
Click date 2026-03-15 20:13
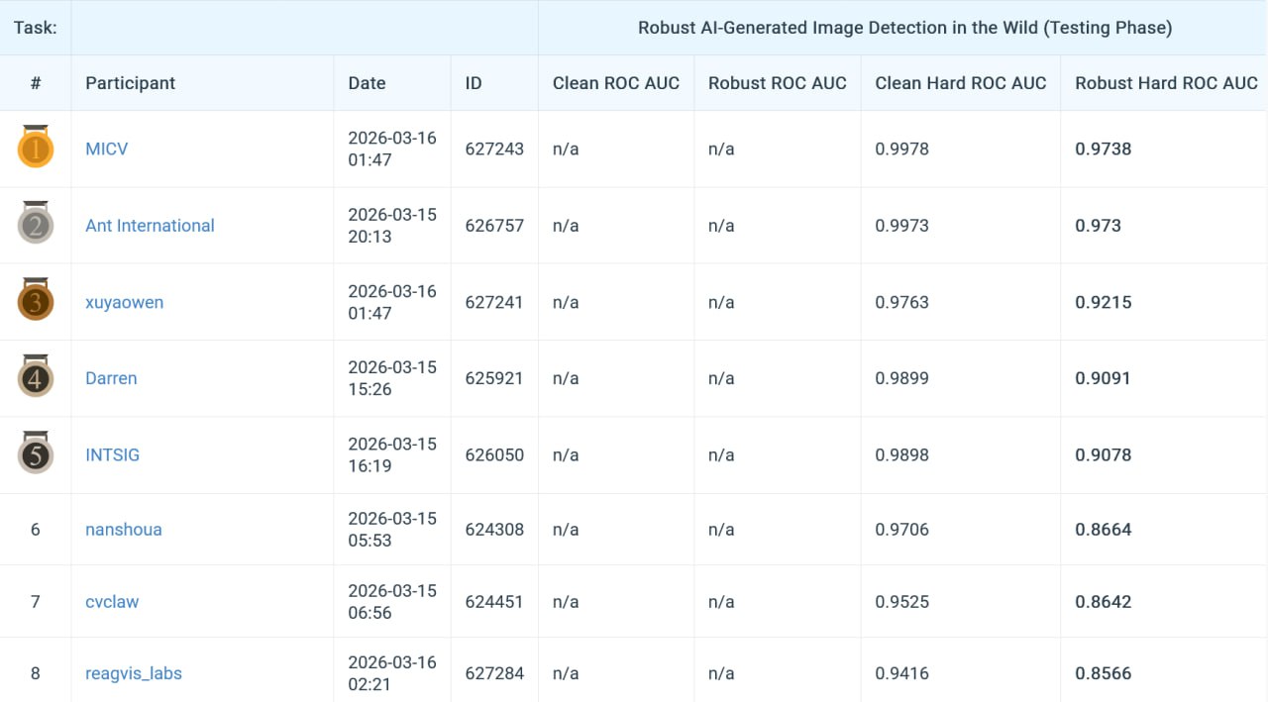coord(392,226)
